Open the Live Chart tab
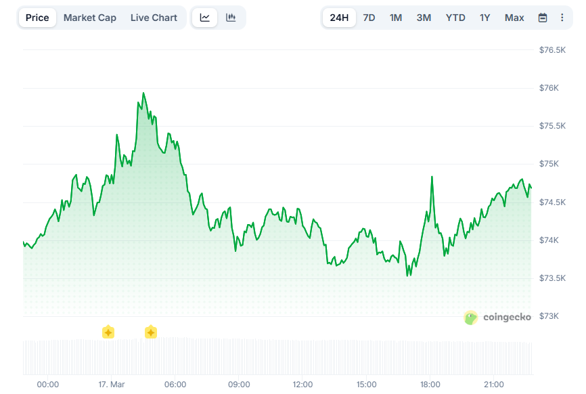 (x=154, y=18)
